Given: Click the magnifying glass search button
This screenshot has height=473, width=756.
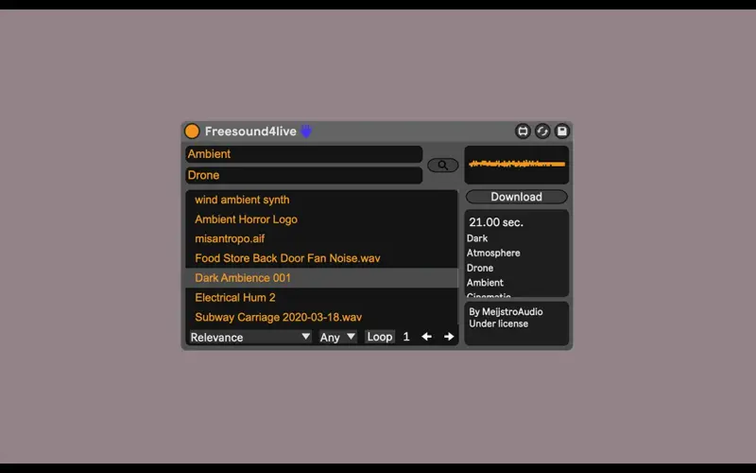Looking at the screenshot, I should 442,165.
